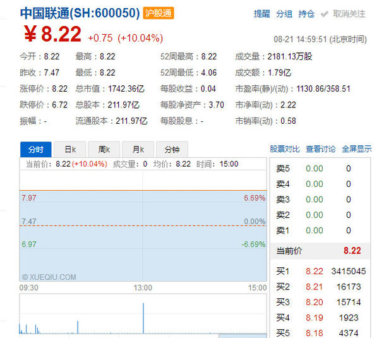Click stock title 中国联通(SH:600050)

tap(80, 13)
